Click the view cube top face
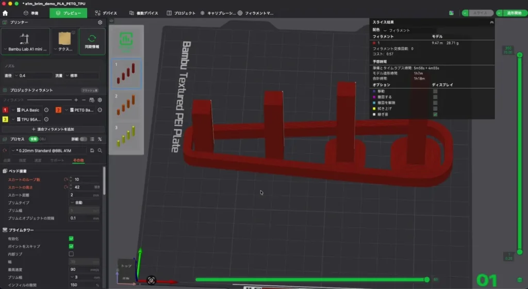 click(126, 266)
